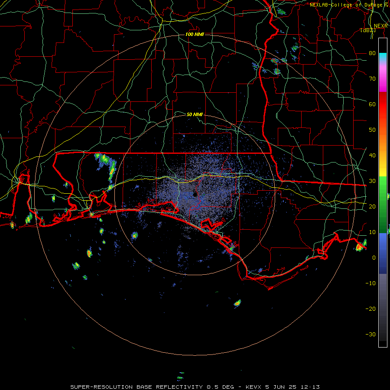Click SUPER-RESOLUTION BASE REFLECTIVITY caption text
The height and width of the screenshot is (390, 390).
click(x=136, y=387)
